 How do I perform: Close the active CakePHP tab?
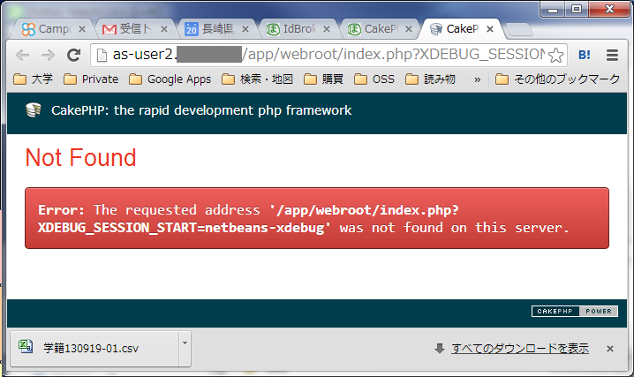[490, 29]
